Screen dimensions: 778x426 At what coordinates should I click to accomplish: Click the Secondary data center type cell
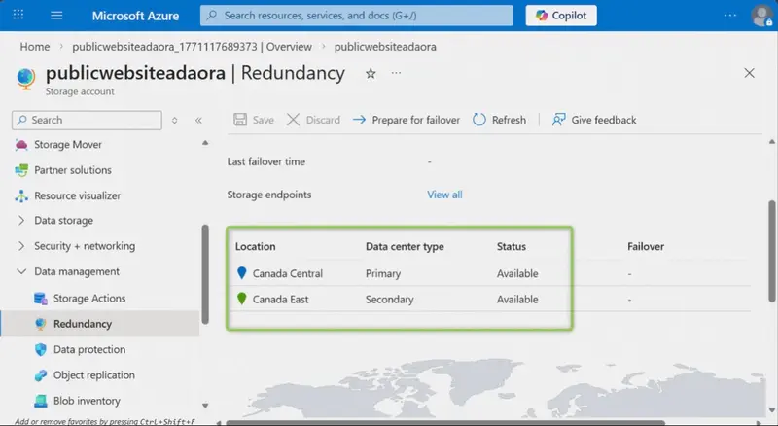pyautogui.click(x=390, y=300)
